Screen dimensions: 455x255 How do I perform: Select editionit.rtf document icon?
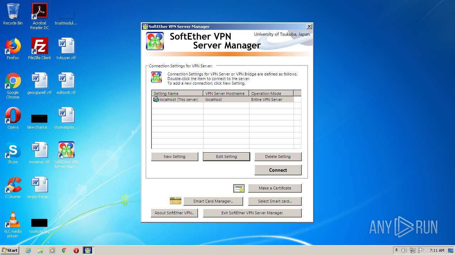coord(66,84)
